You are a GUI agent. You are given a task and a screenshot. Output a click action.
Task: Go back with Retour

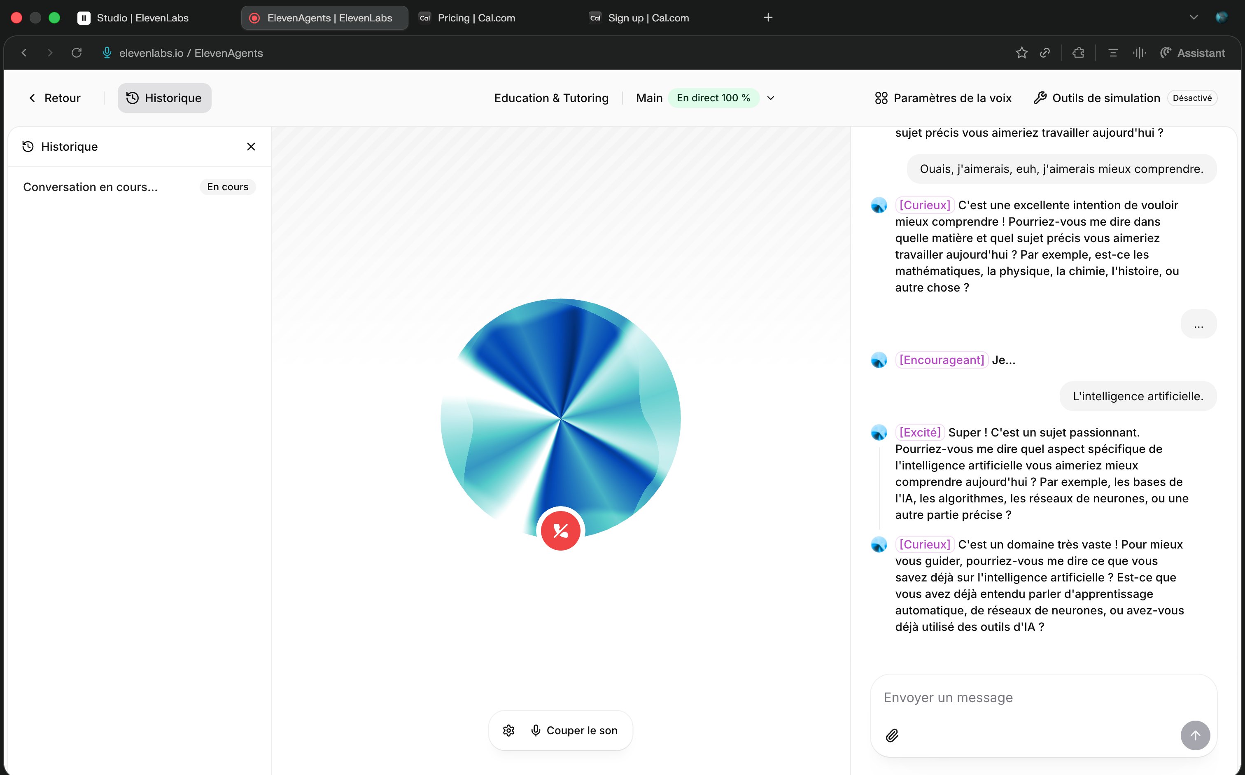coord(54,98)
